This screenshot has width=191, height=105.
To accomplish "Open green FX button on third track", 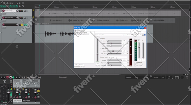I will pyautogui.click(x=25, y=25).
